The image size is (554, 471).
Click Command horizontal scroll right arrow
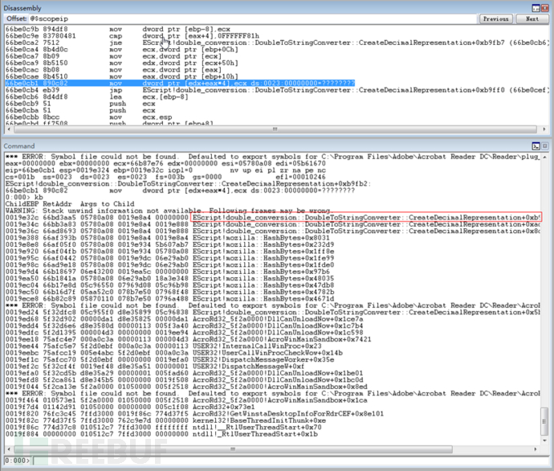(x=536, y=449)
